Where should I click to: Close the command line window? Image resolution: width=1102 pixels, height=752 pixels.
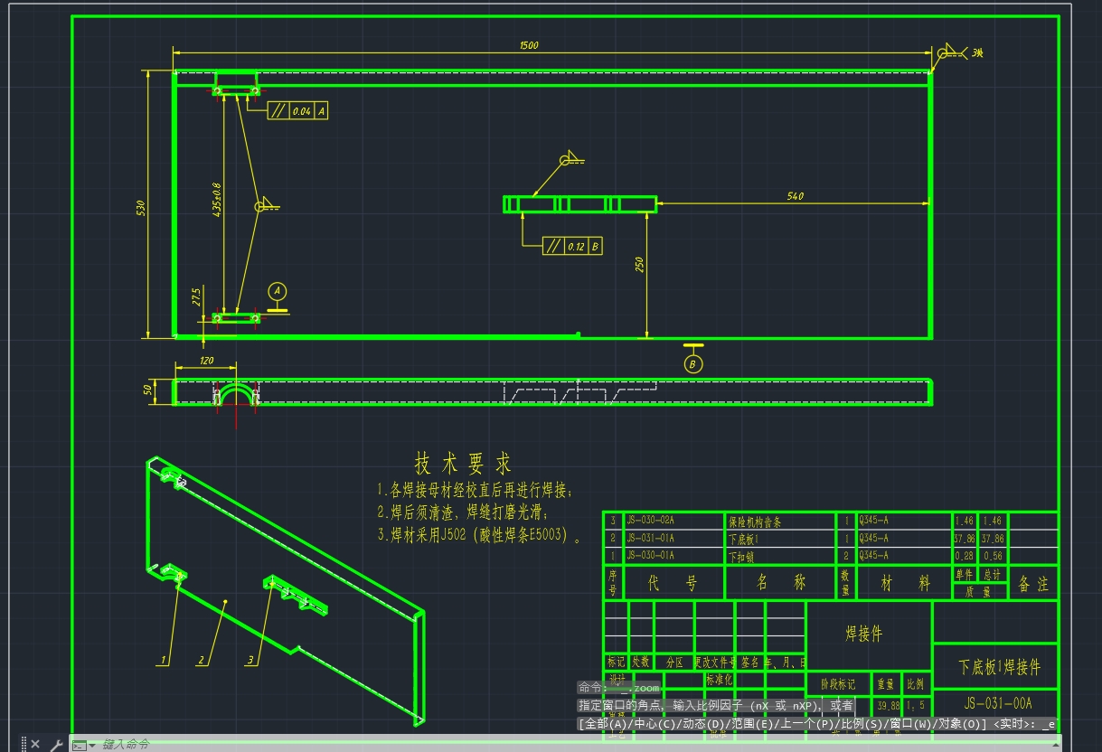[35, 744]
